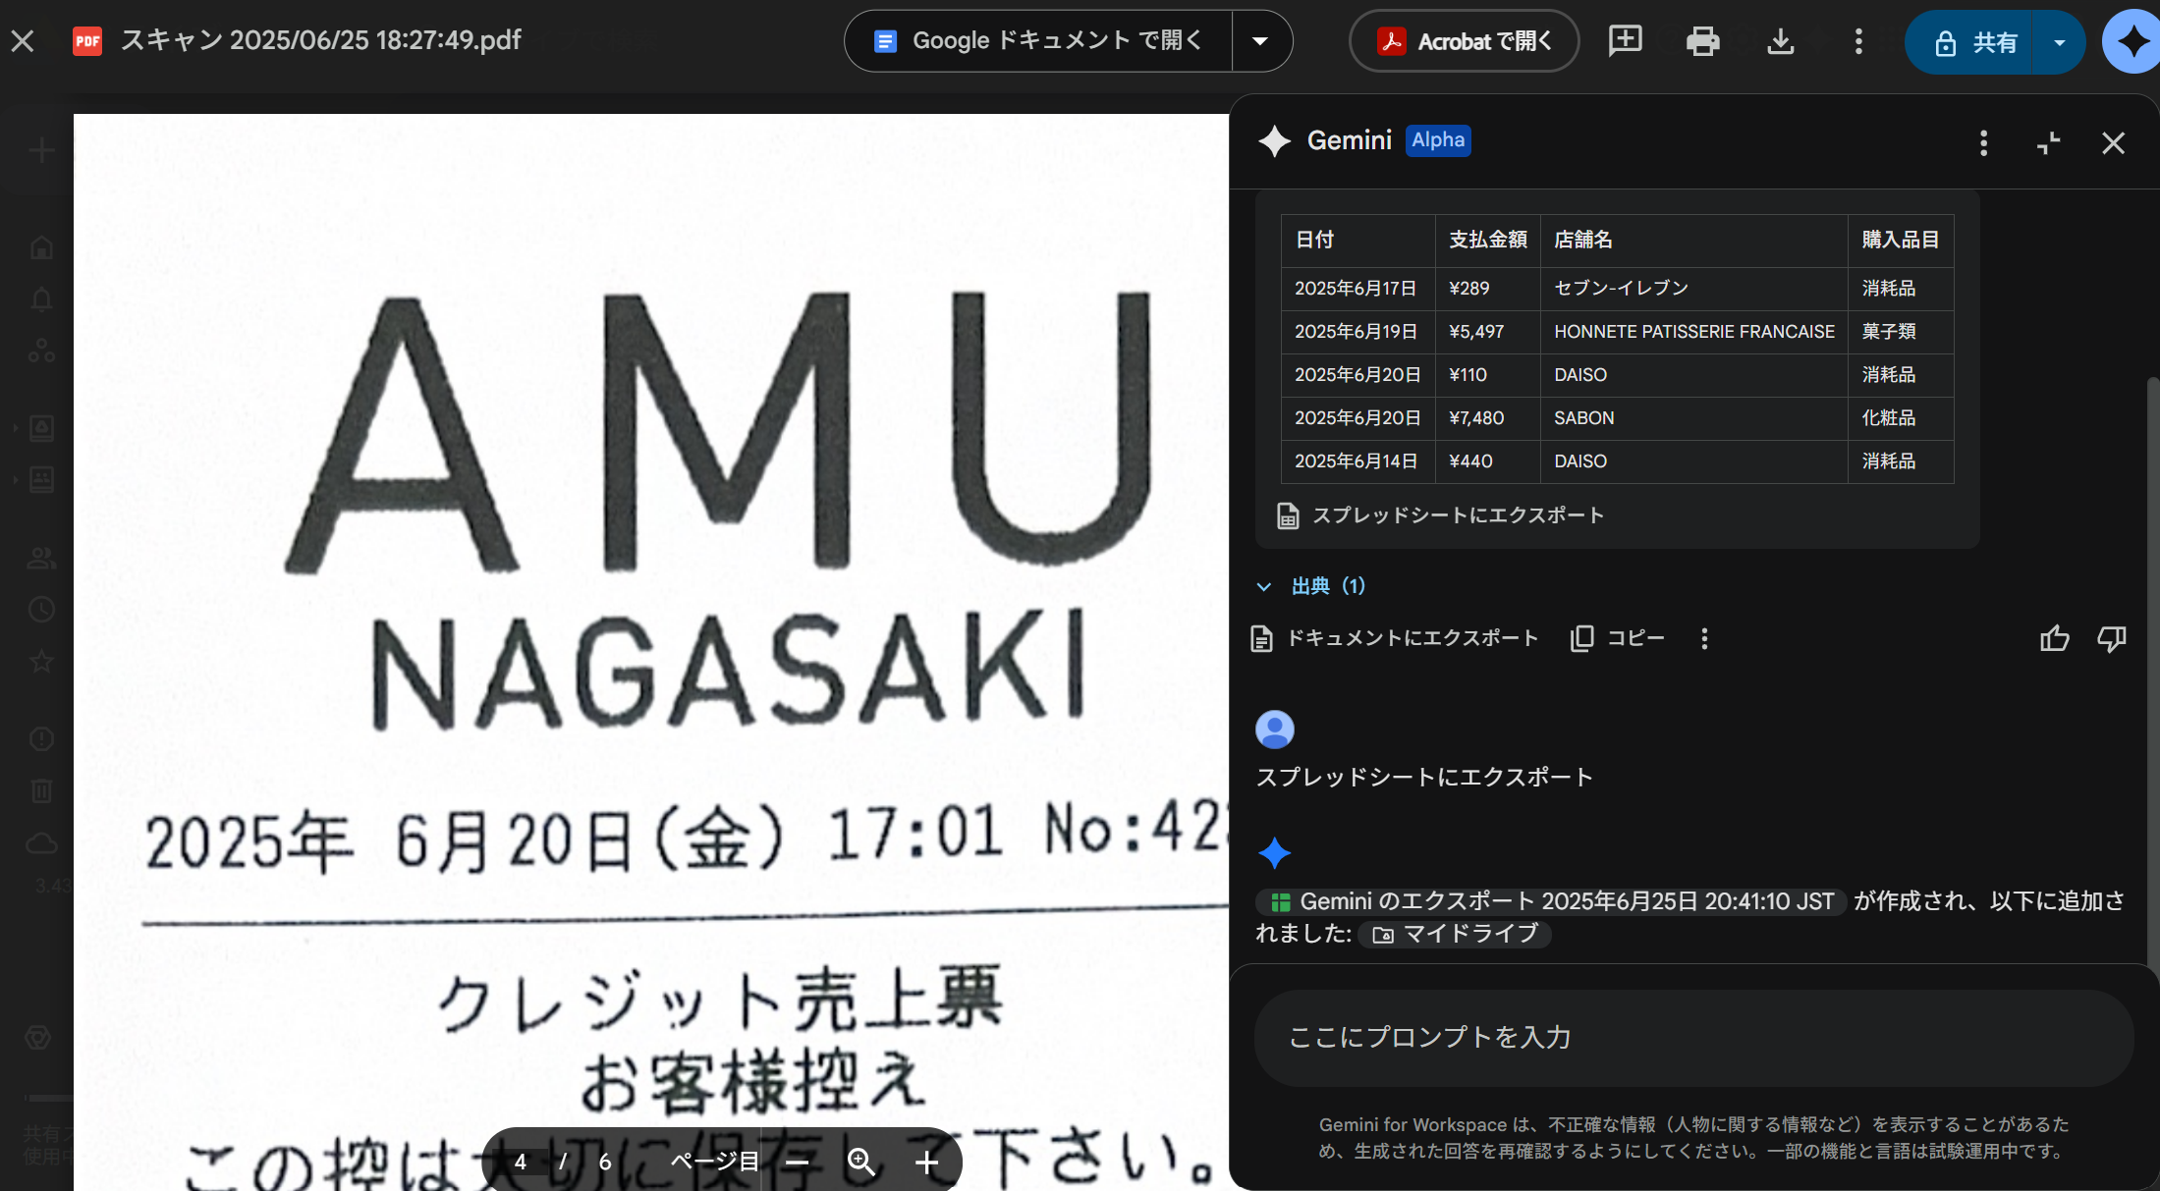Open the file in Google ドキュメント
The height and width of the screenshot is (1191, 2160).
coord(1038,41)
